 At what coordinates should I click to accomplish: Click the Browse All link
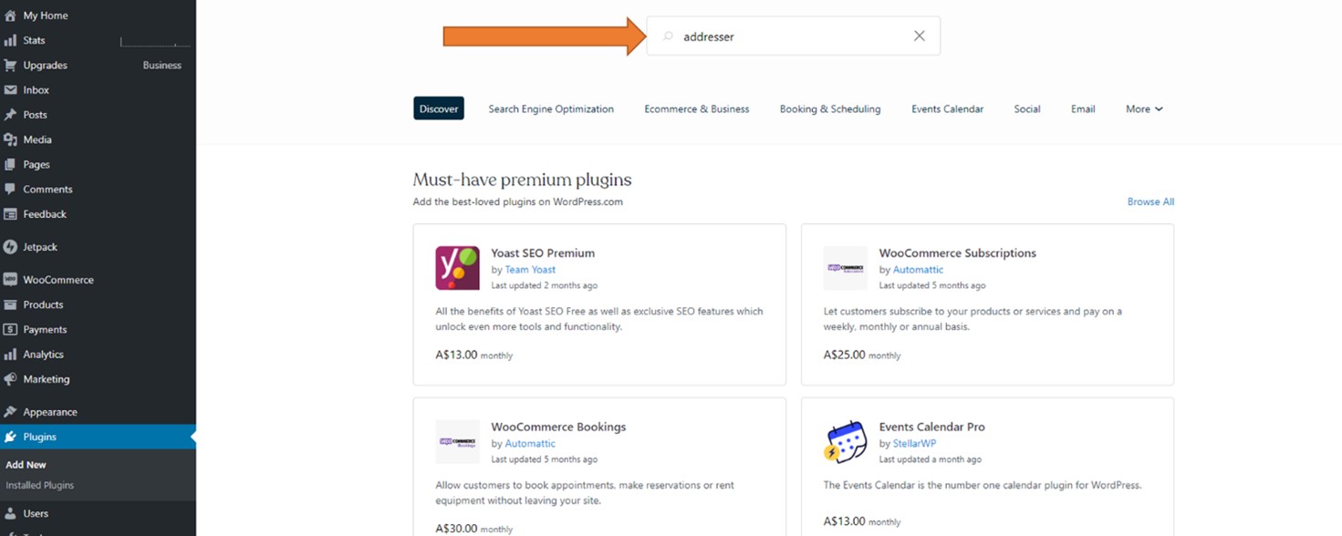1150,201
